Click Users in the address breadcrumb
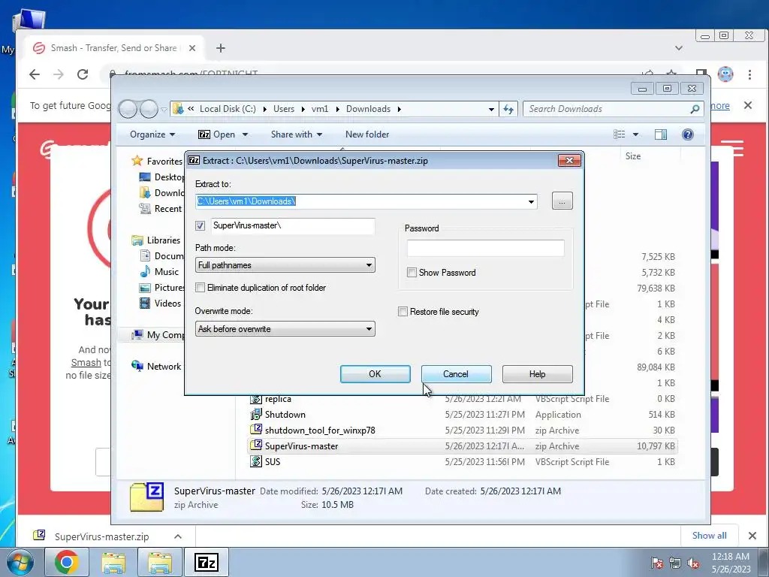 [x=284, y=109]
